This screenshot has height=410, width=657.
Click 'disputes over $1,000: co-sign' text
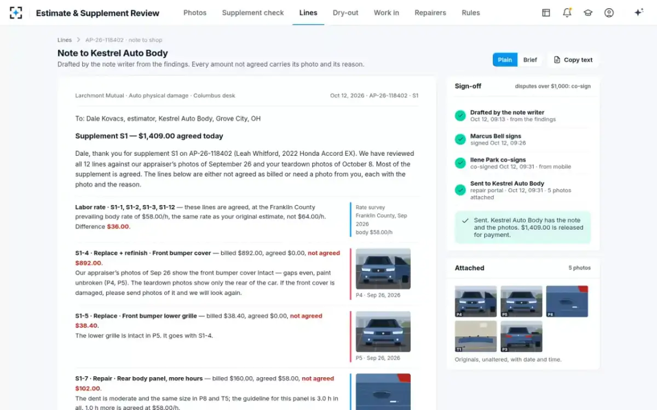pyautogui.click(x=553, y=86)
